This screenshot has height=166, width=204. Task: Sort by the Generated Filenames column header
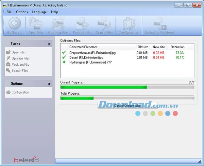coord(100,47)
